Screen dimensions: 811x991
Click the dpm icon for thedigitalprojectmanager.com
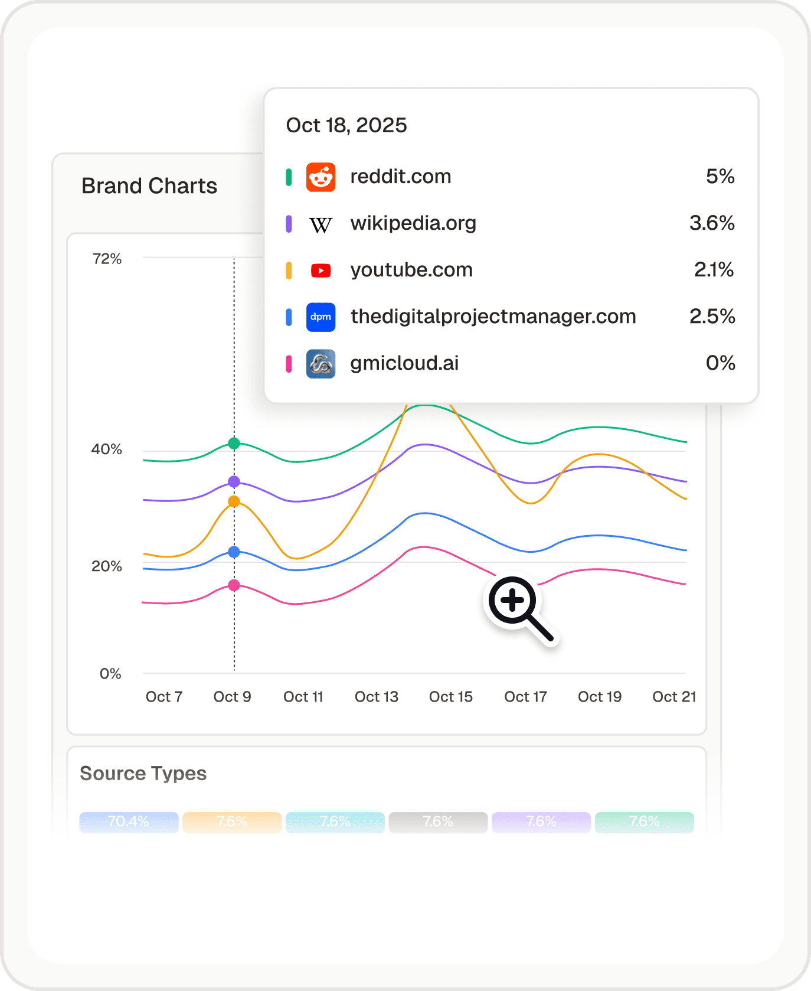[x=321, y=317]
